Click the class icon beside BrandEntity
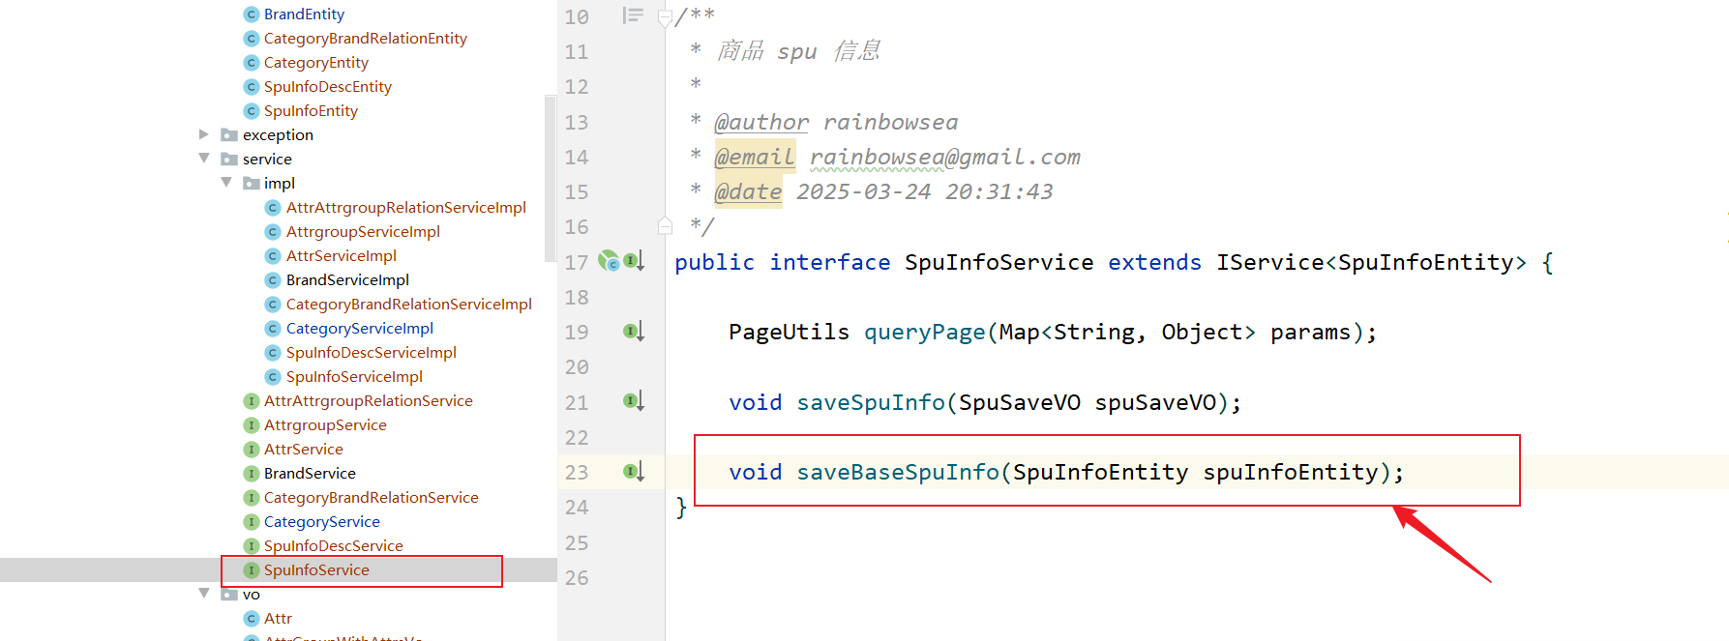The width and height of the screenshot is (1729, 641). click(252, 15)
